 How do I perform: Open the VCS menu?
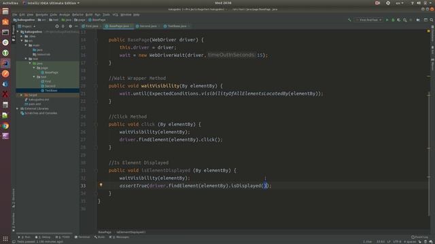(x=115, y=14)
